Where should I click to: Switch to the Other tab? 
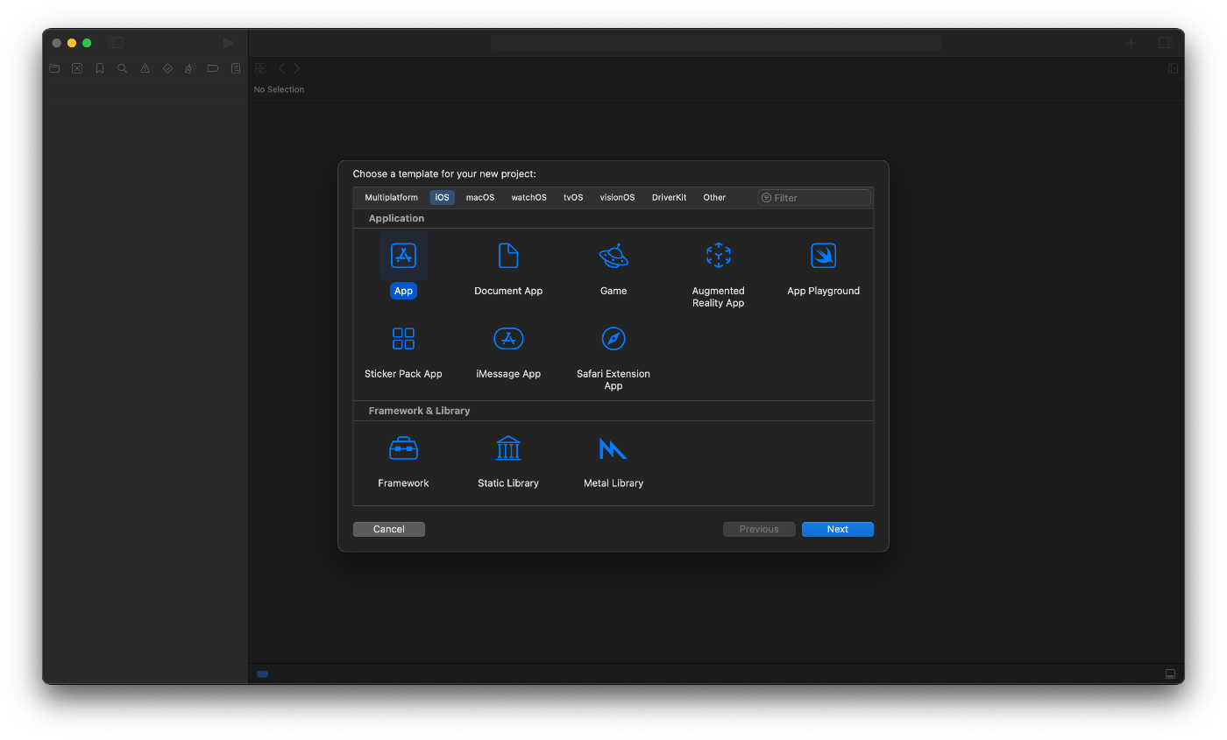(x=715, y=198)
